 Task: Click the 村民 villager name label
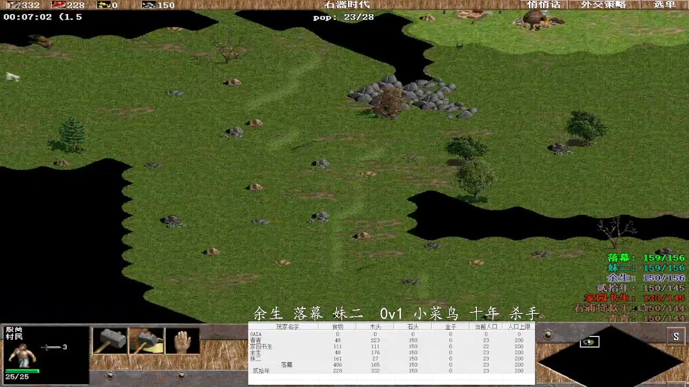point(14,336)
